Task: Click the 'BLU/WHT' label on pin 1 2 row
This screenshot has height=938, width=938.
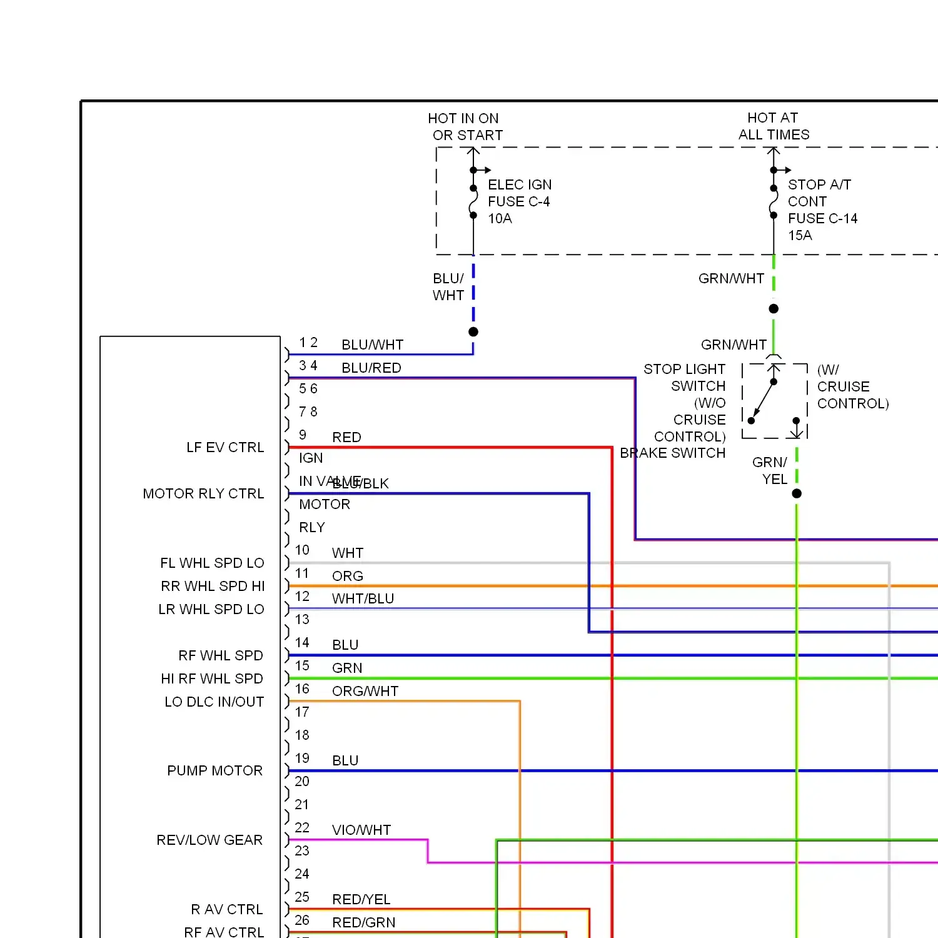Action: click(373, 345)
